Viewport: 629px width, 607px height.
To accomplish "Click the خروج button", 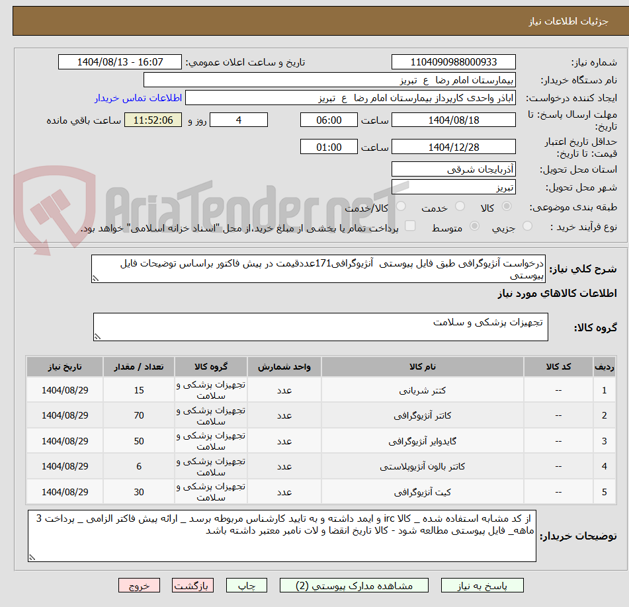I will pos(139,585).
